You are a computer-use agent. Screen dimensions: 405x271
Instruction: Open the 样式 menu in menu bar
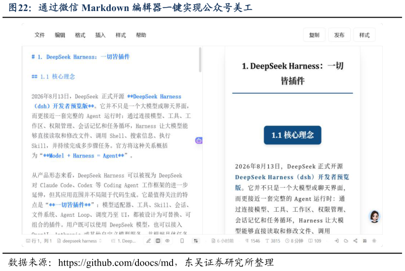click(121, 35)
